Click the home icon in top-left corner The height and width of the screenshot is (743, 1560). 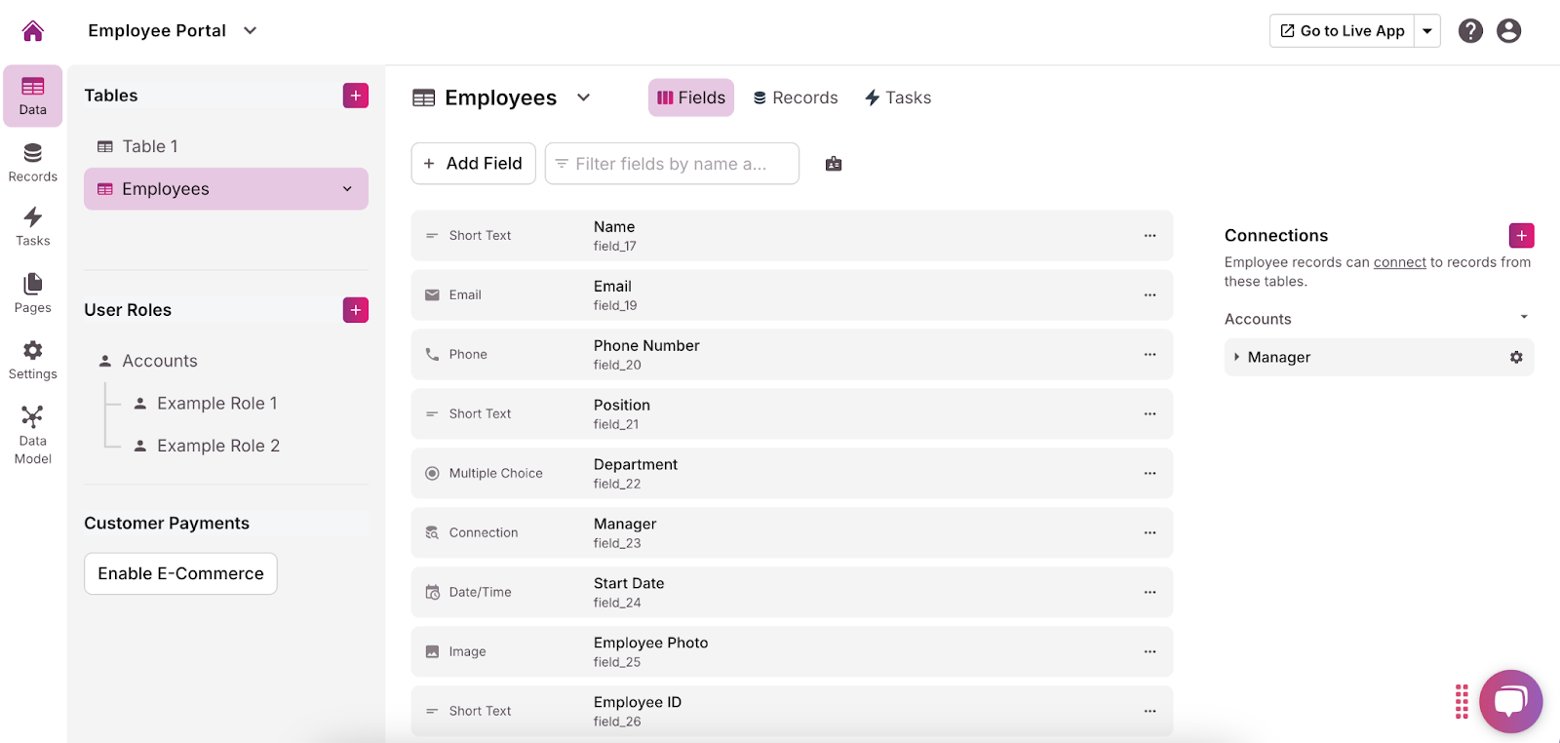coord(32,31)
